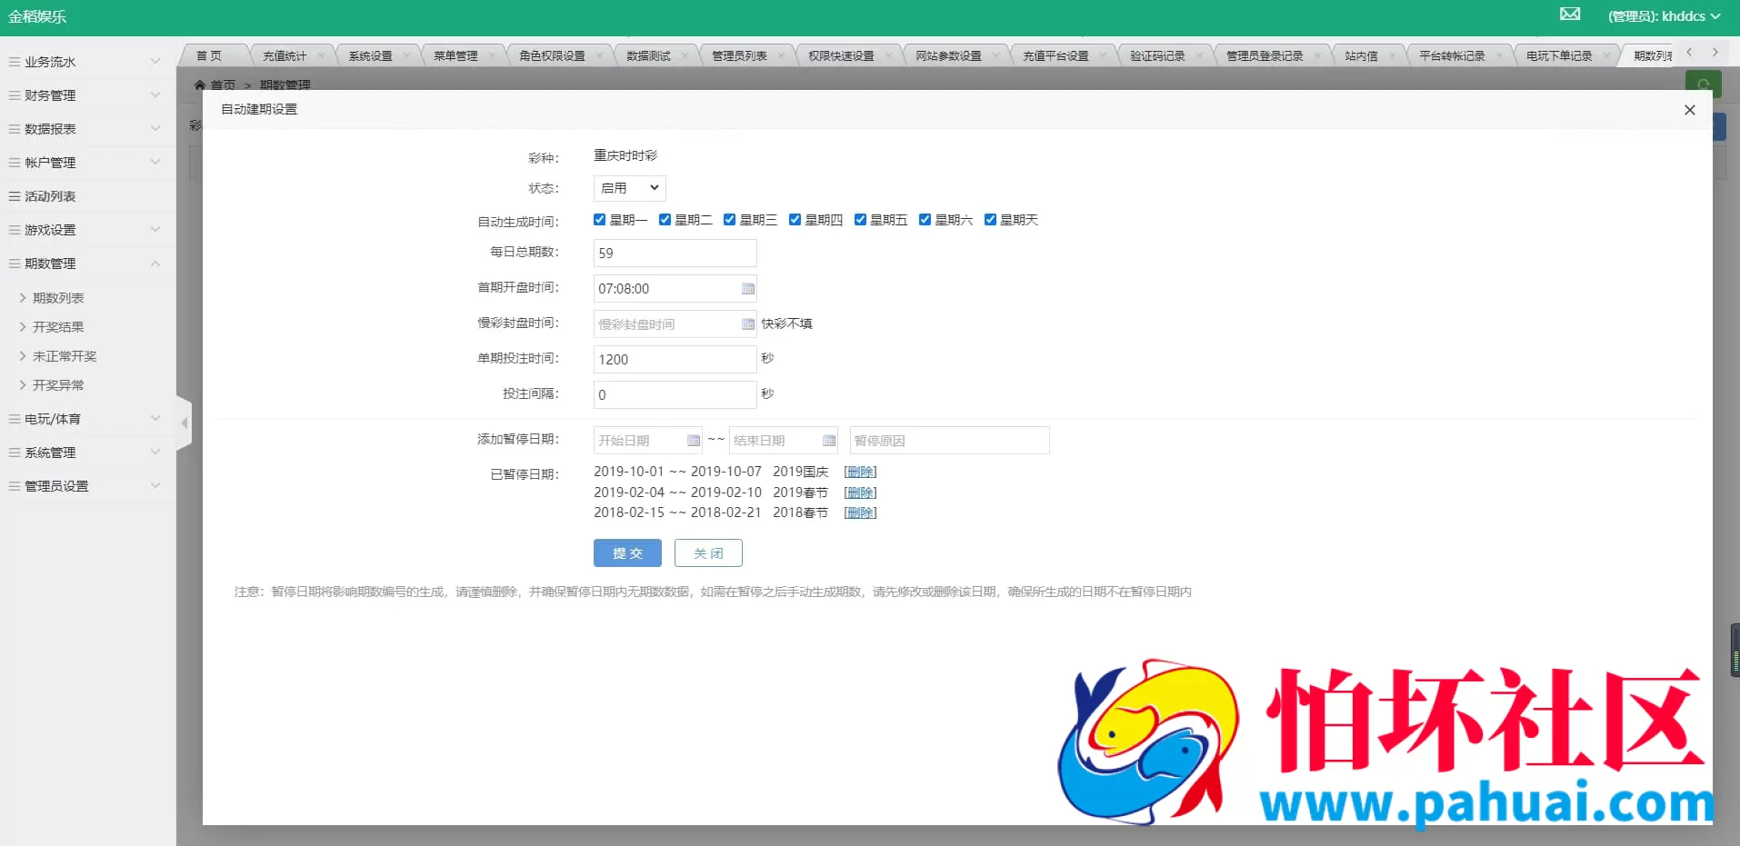Click the home icon in the breadcrumb

202,85
